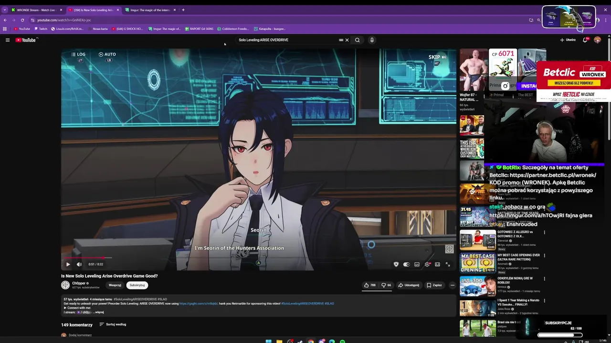
Task: Open the G SHOCK HO... bookmark
Action: (127, 29)
